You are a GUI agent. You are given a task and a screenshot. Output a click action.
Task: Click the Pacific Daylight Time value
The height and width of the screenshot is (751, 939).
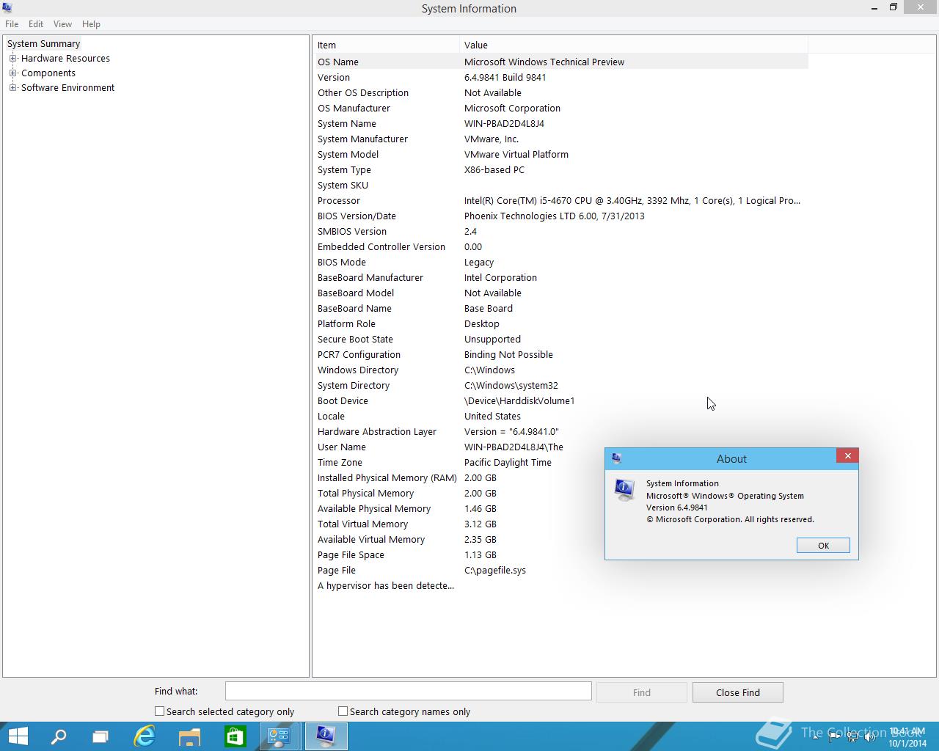click(508, 462)
